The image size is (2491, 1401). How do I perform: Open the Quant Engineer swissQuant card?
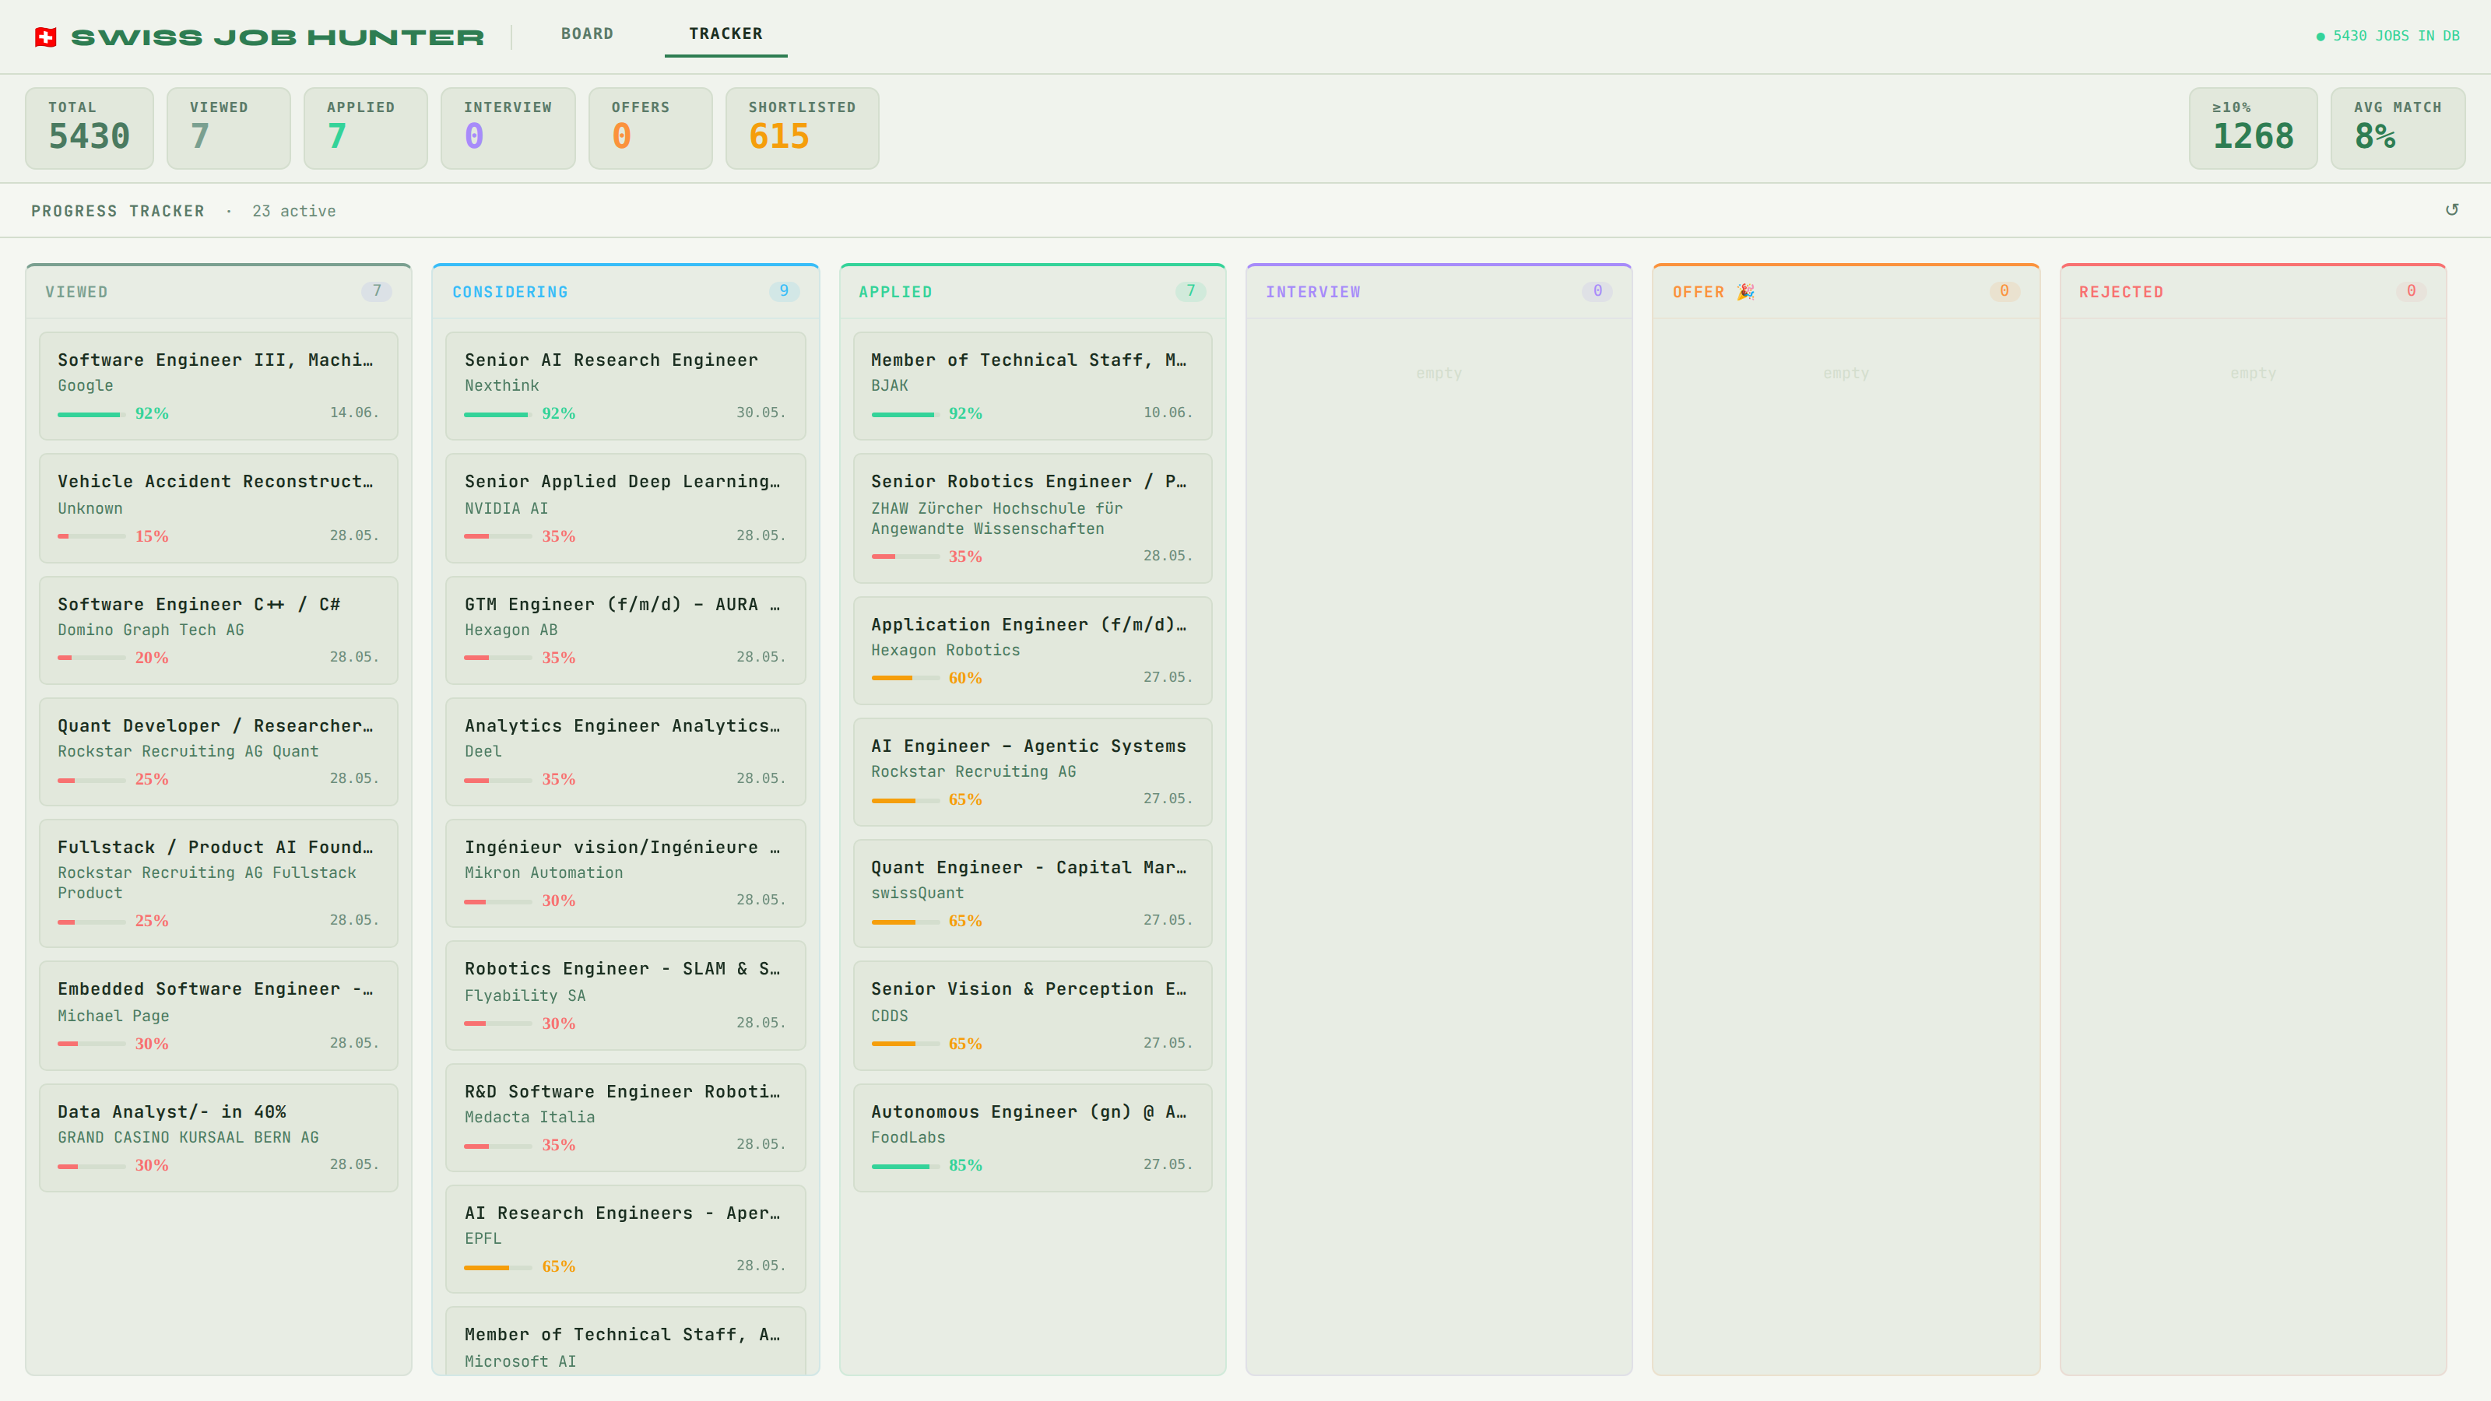point(1033,894)
